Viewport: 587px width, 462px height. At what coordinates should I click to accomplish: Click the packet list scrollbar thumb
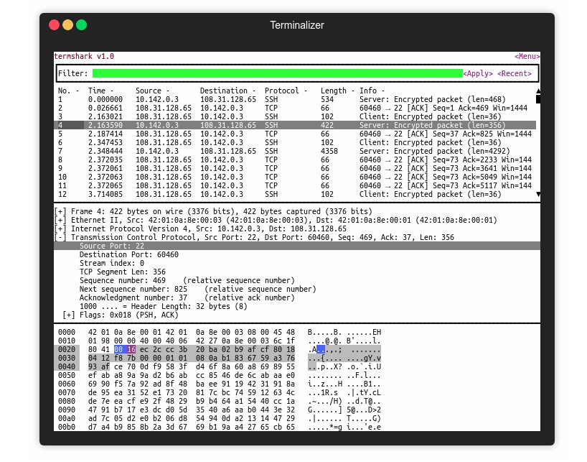538,99
